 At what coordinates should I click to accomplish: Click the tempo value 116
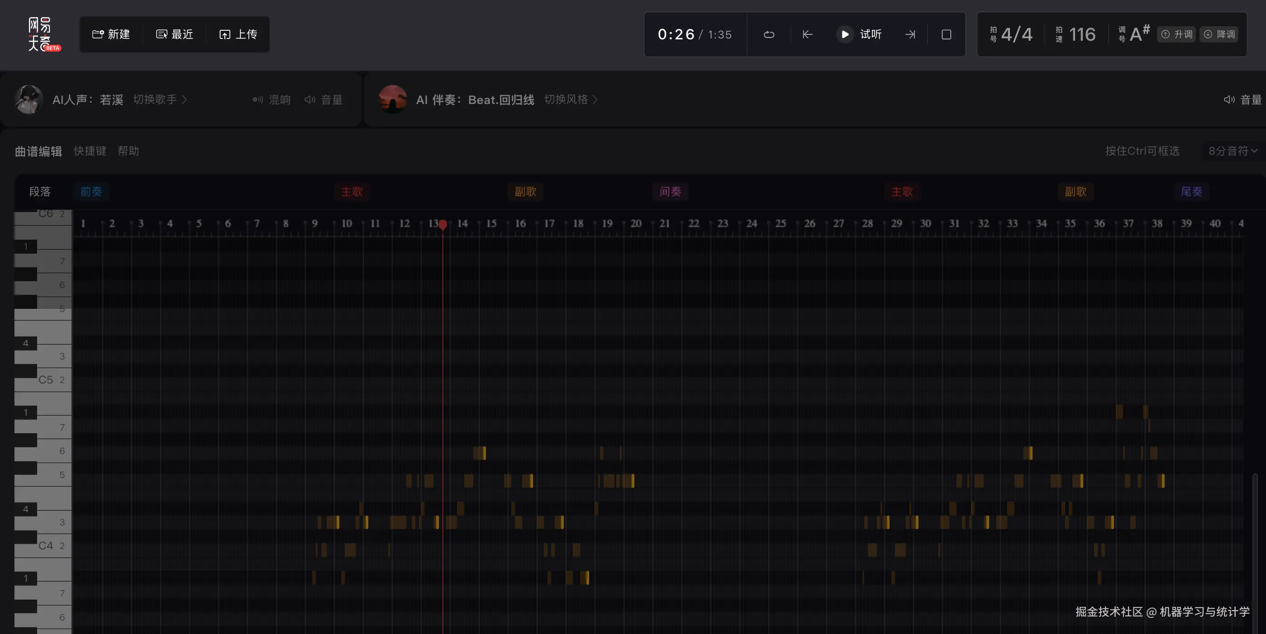(x=1082, y=34)
